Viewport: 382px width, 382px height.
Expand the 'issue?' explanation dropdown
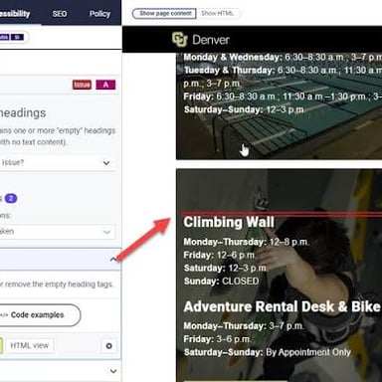(x=59, y=162)
